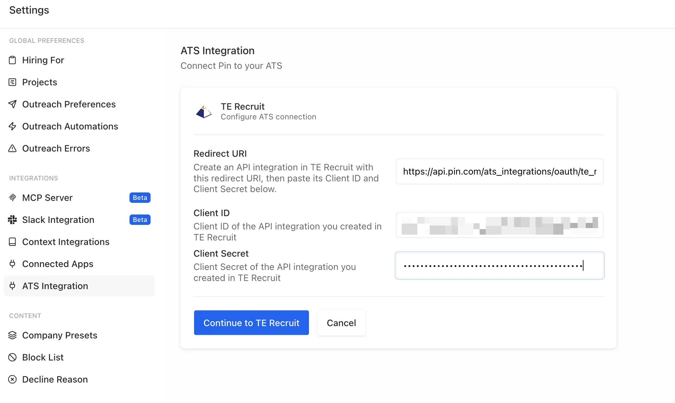
Task: Click the Block List ban icon
Action: click(12, 357)
